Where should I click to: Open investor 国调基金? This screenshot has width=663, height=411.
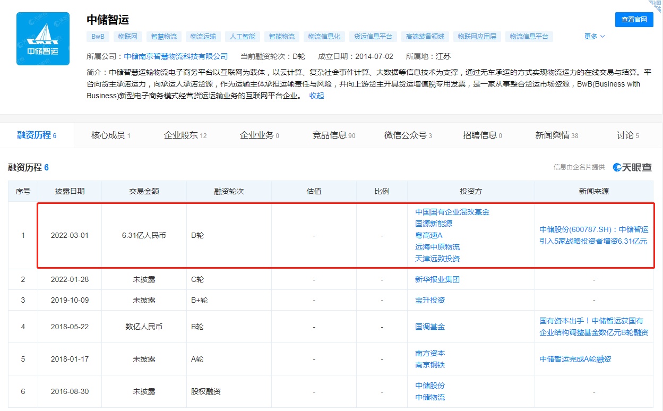pyautogui.click(x=430, y=327)
